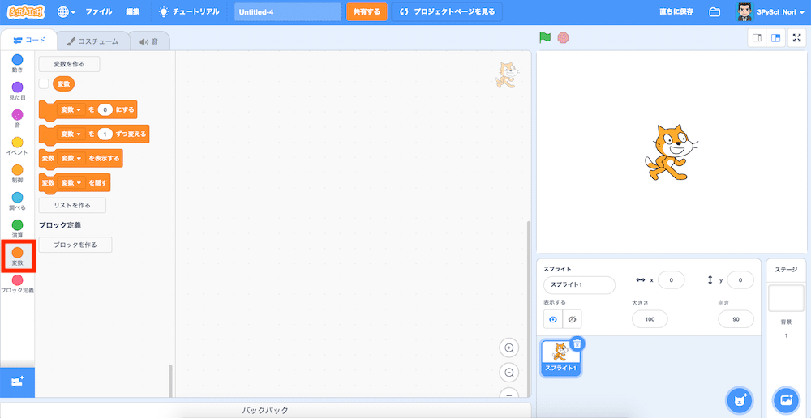Select the 音 block category circle
Viewport: 811px width, 418px height.
tap(17, 115)
